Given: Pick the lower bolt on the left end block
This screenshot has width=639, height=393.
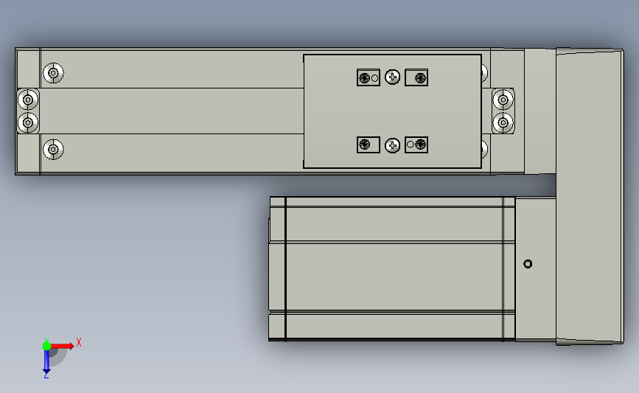Looking at the screenshot, I should [28, 122].
